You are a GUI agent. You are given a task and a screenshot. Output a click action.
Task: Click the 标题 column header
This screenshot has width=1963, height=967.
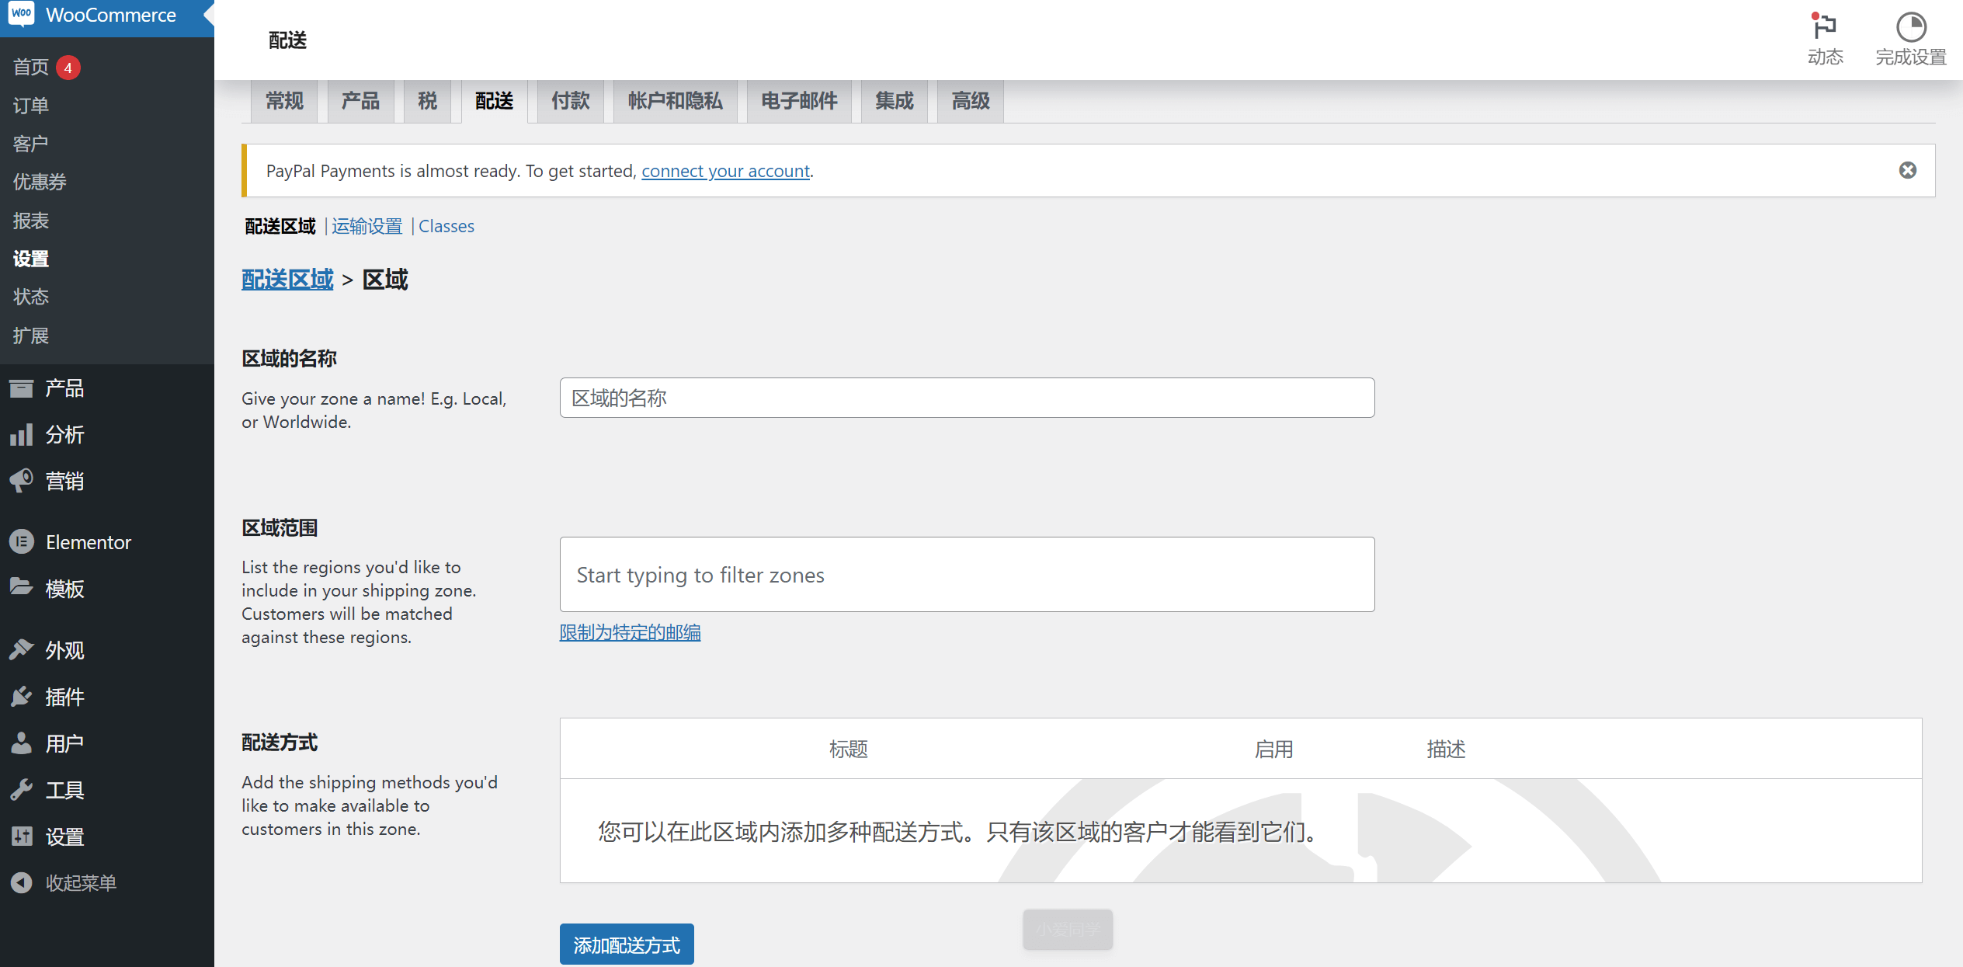point(848,749)
